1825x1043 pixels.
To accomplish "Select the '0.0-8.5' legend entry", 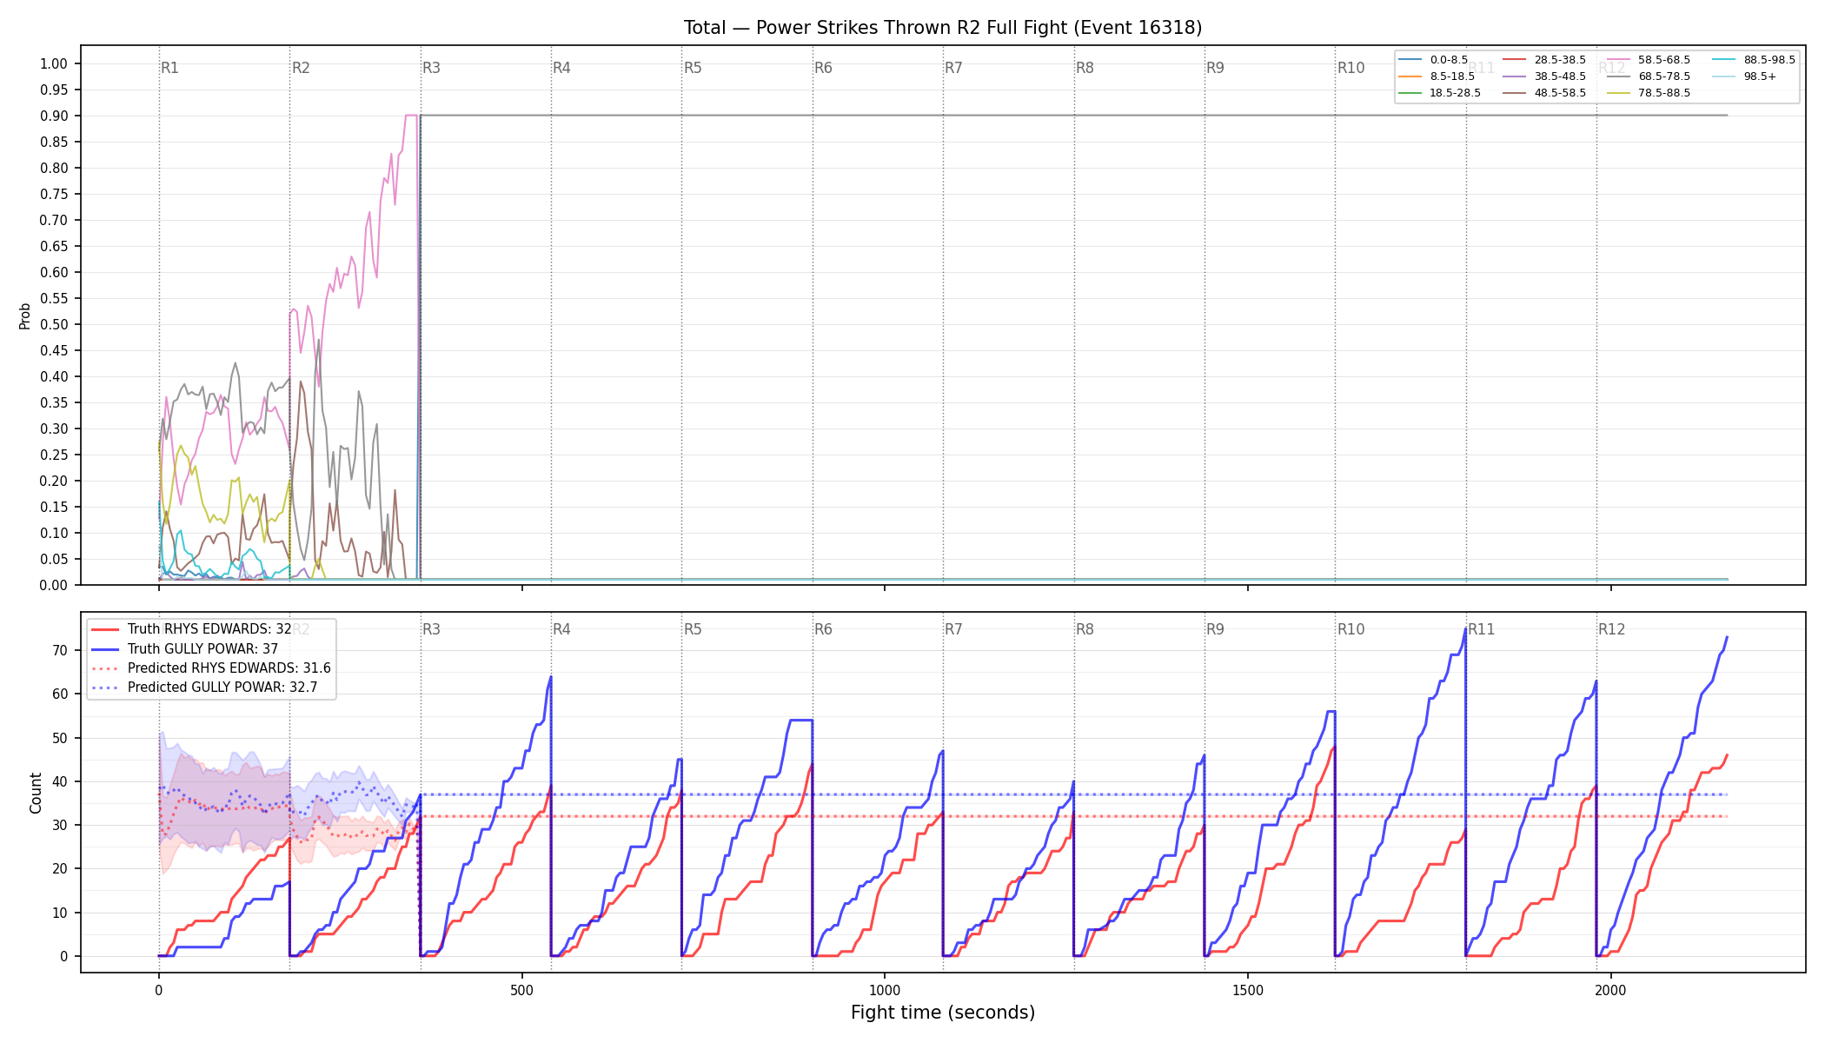I will [x=1433, y=60].
